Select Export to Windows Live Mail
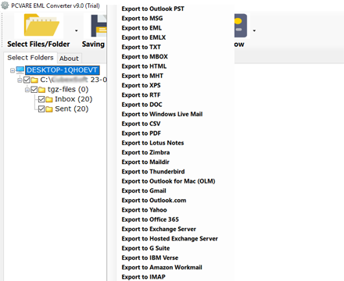 tap(162, 114)
